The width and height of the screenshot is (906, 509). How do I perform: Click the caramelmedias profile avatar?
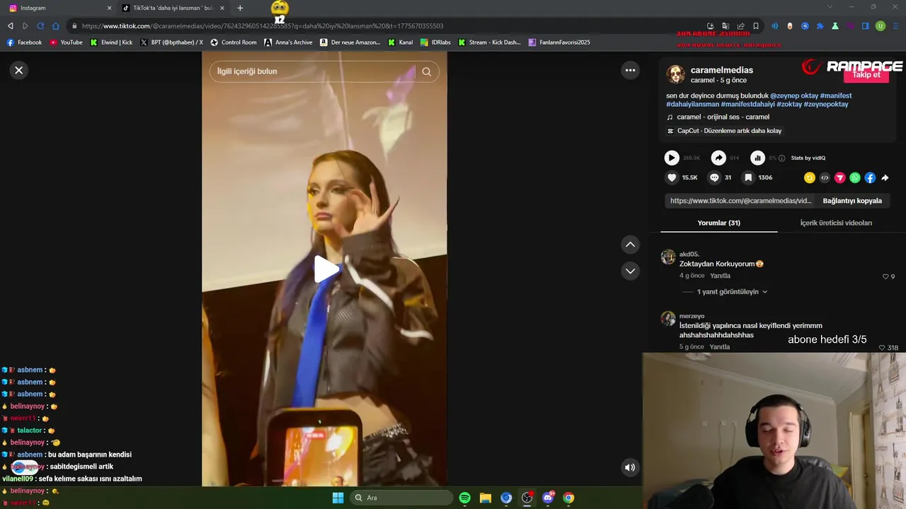pyautogui.click(x=675, y=74)
